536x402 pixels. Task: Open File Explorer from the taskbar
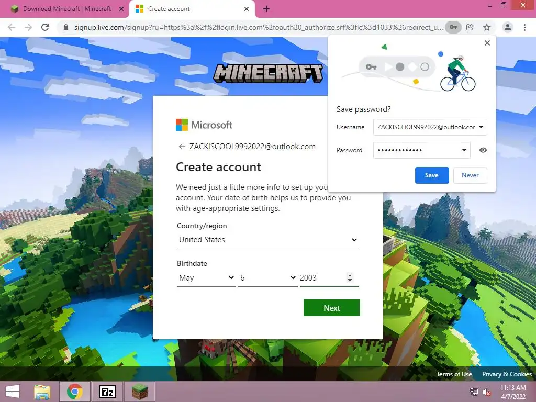(x=42, y=392)
